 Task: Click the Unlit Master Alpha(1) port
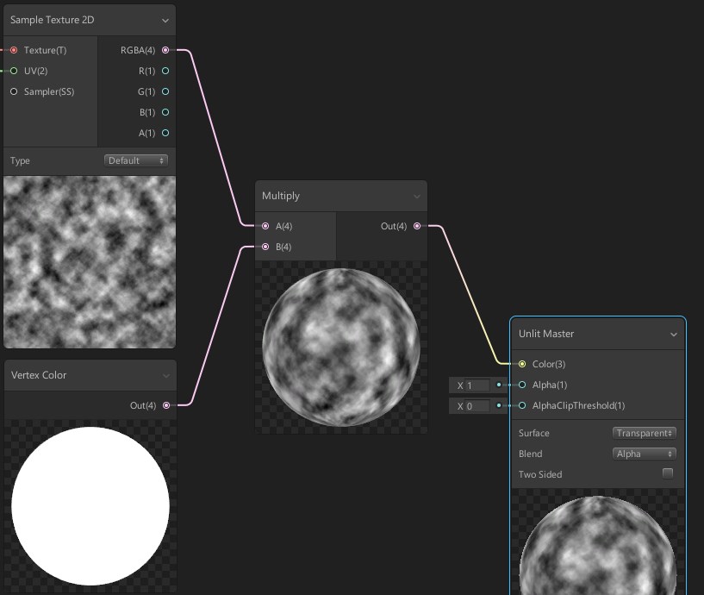click(x=522, y=385)
